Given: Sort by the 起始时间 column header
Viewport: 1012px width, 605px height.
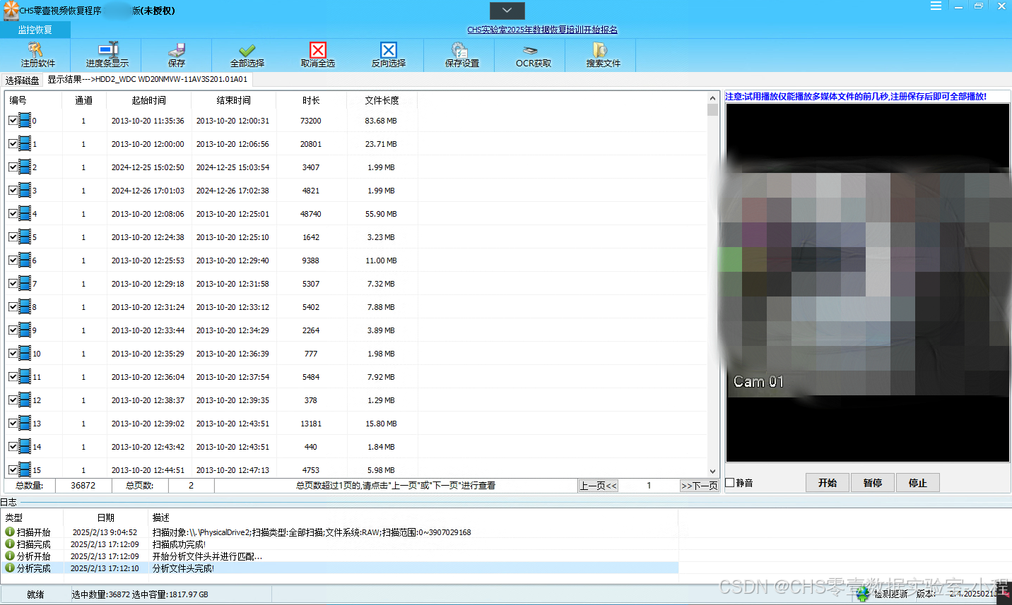Looking at the screenshot, I should pyautogui.click(x=148, y=100).
